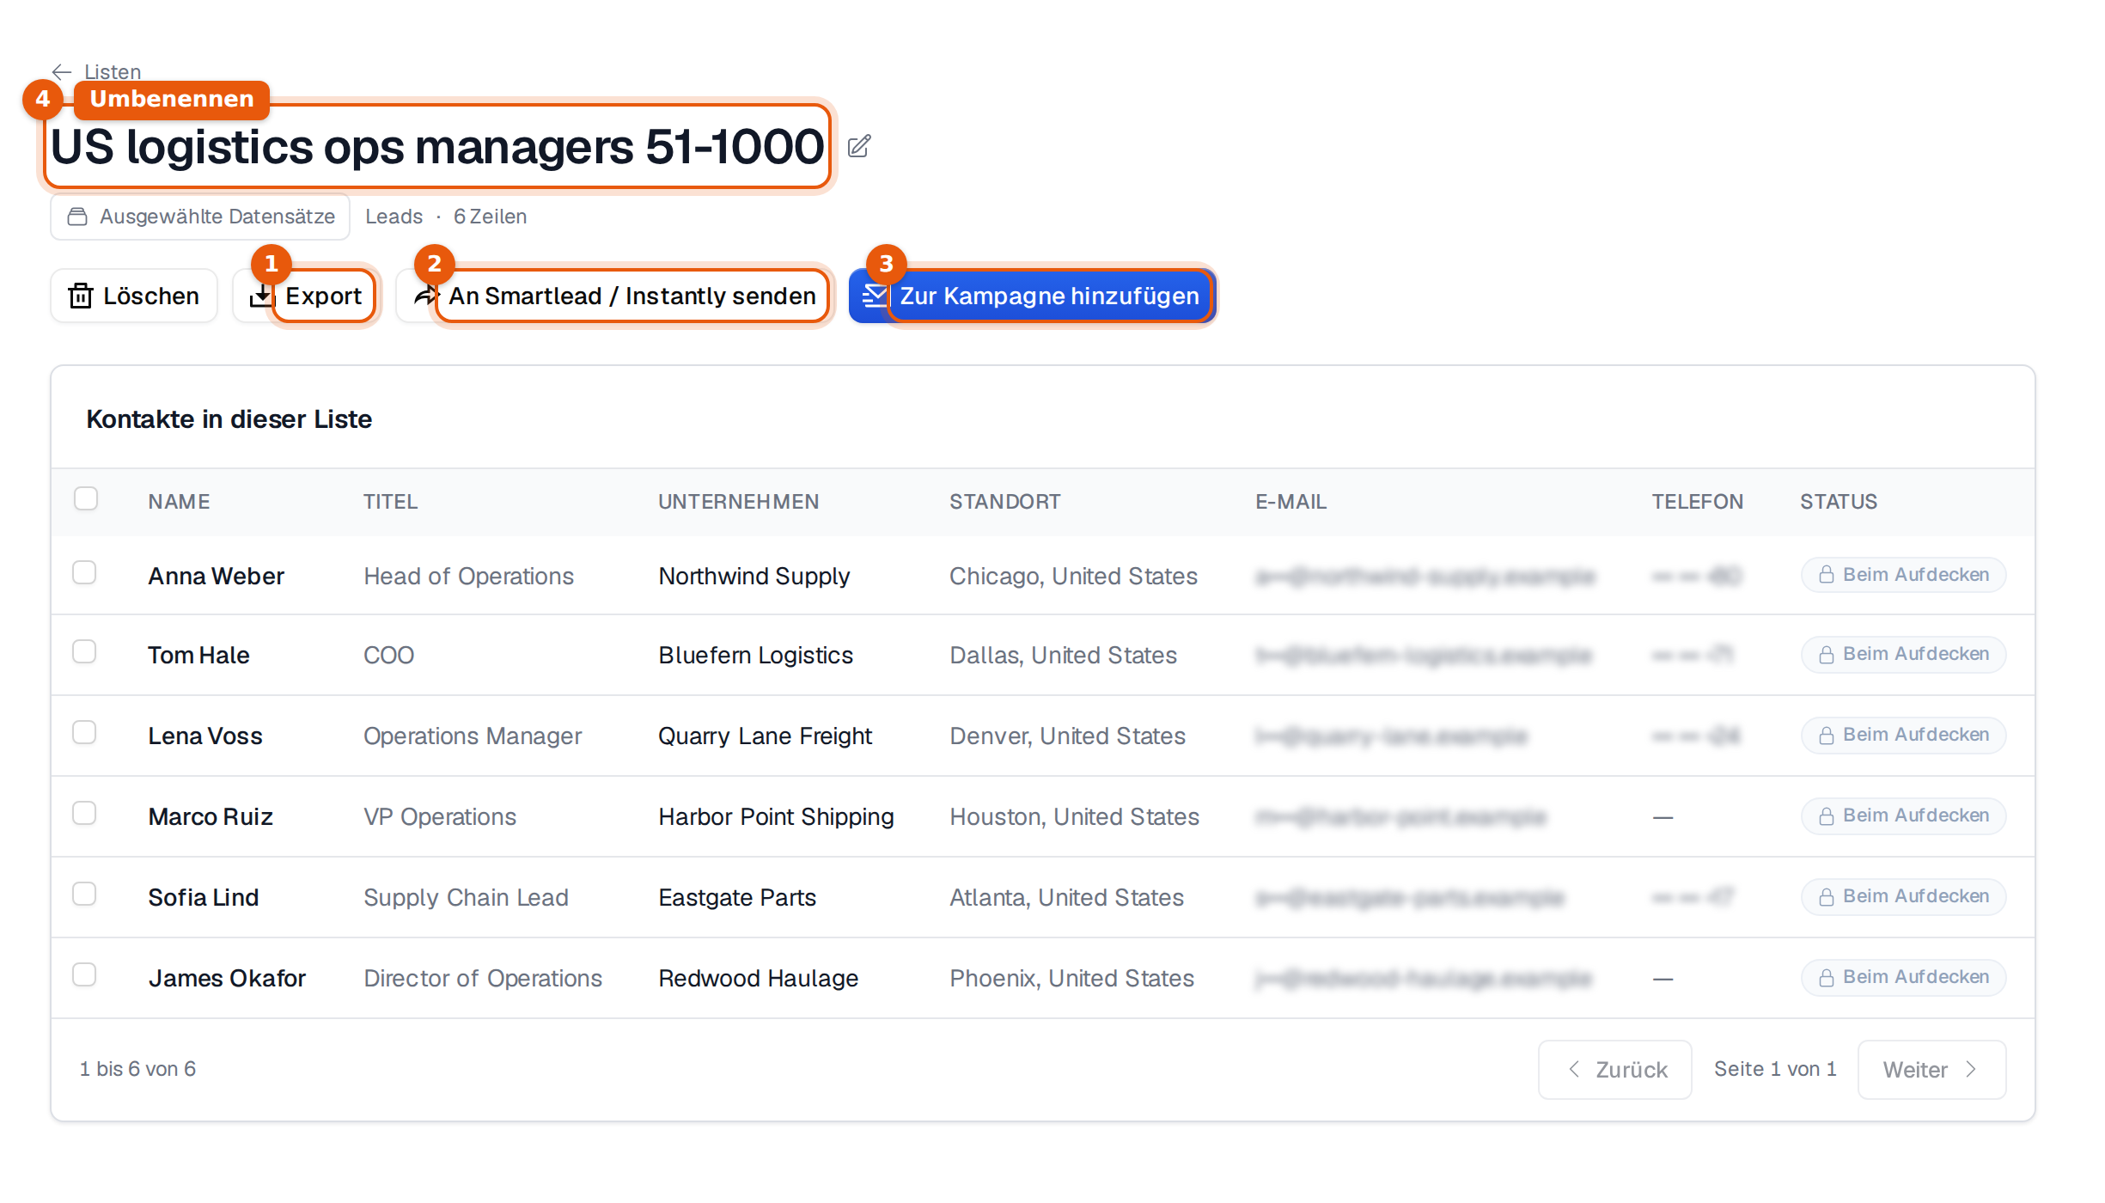
Task: Tick the checkbox beside Marco Ruiz
Action: (84, 813)
